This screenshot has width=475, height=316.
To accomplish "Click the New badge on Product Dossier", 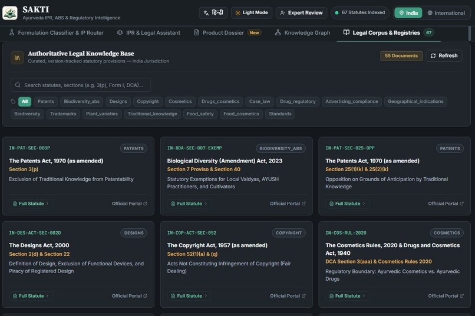I will coord(254,32).
